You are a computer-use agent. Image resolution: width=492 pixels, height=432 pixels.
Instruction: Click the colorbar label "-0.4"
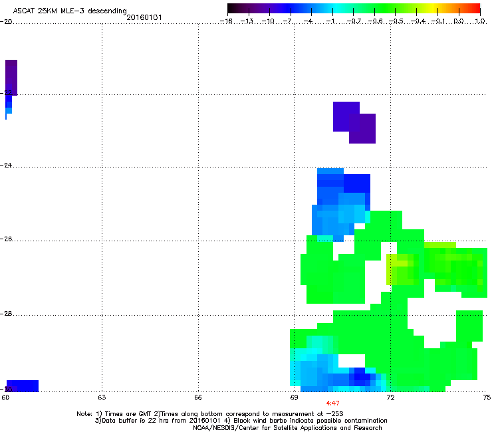[418, 21]
